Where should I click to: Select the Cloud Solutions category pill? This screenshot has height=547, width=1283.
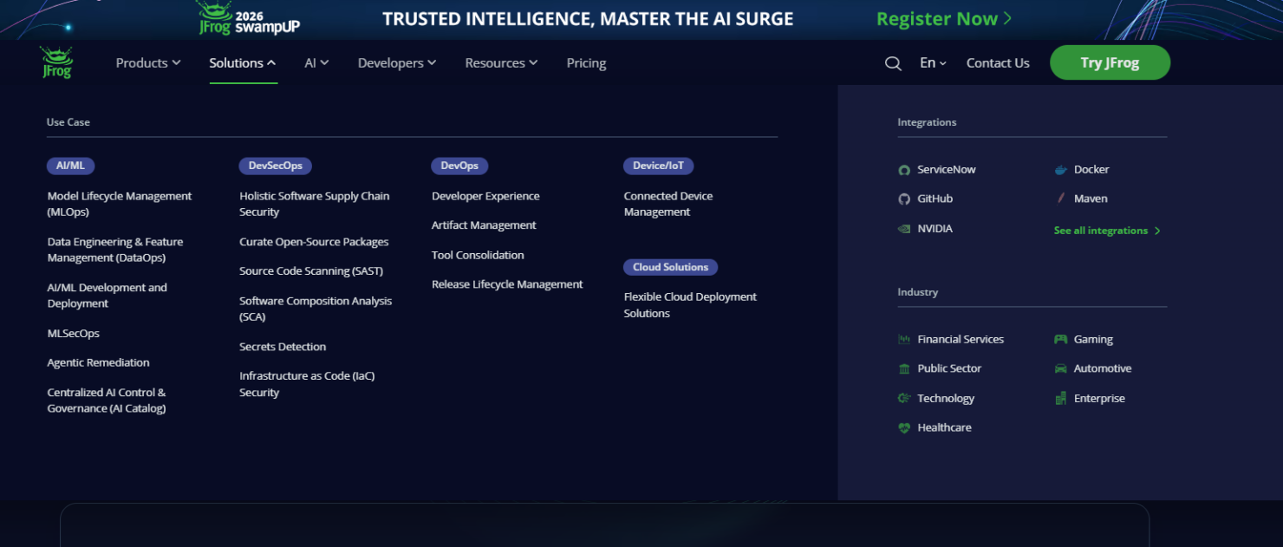click(x=670, y=267)
